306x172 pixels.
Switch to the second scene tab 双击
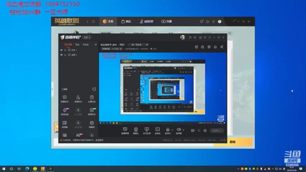[78, 45]
